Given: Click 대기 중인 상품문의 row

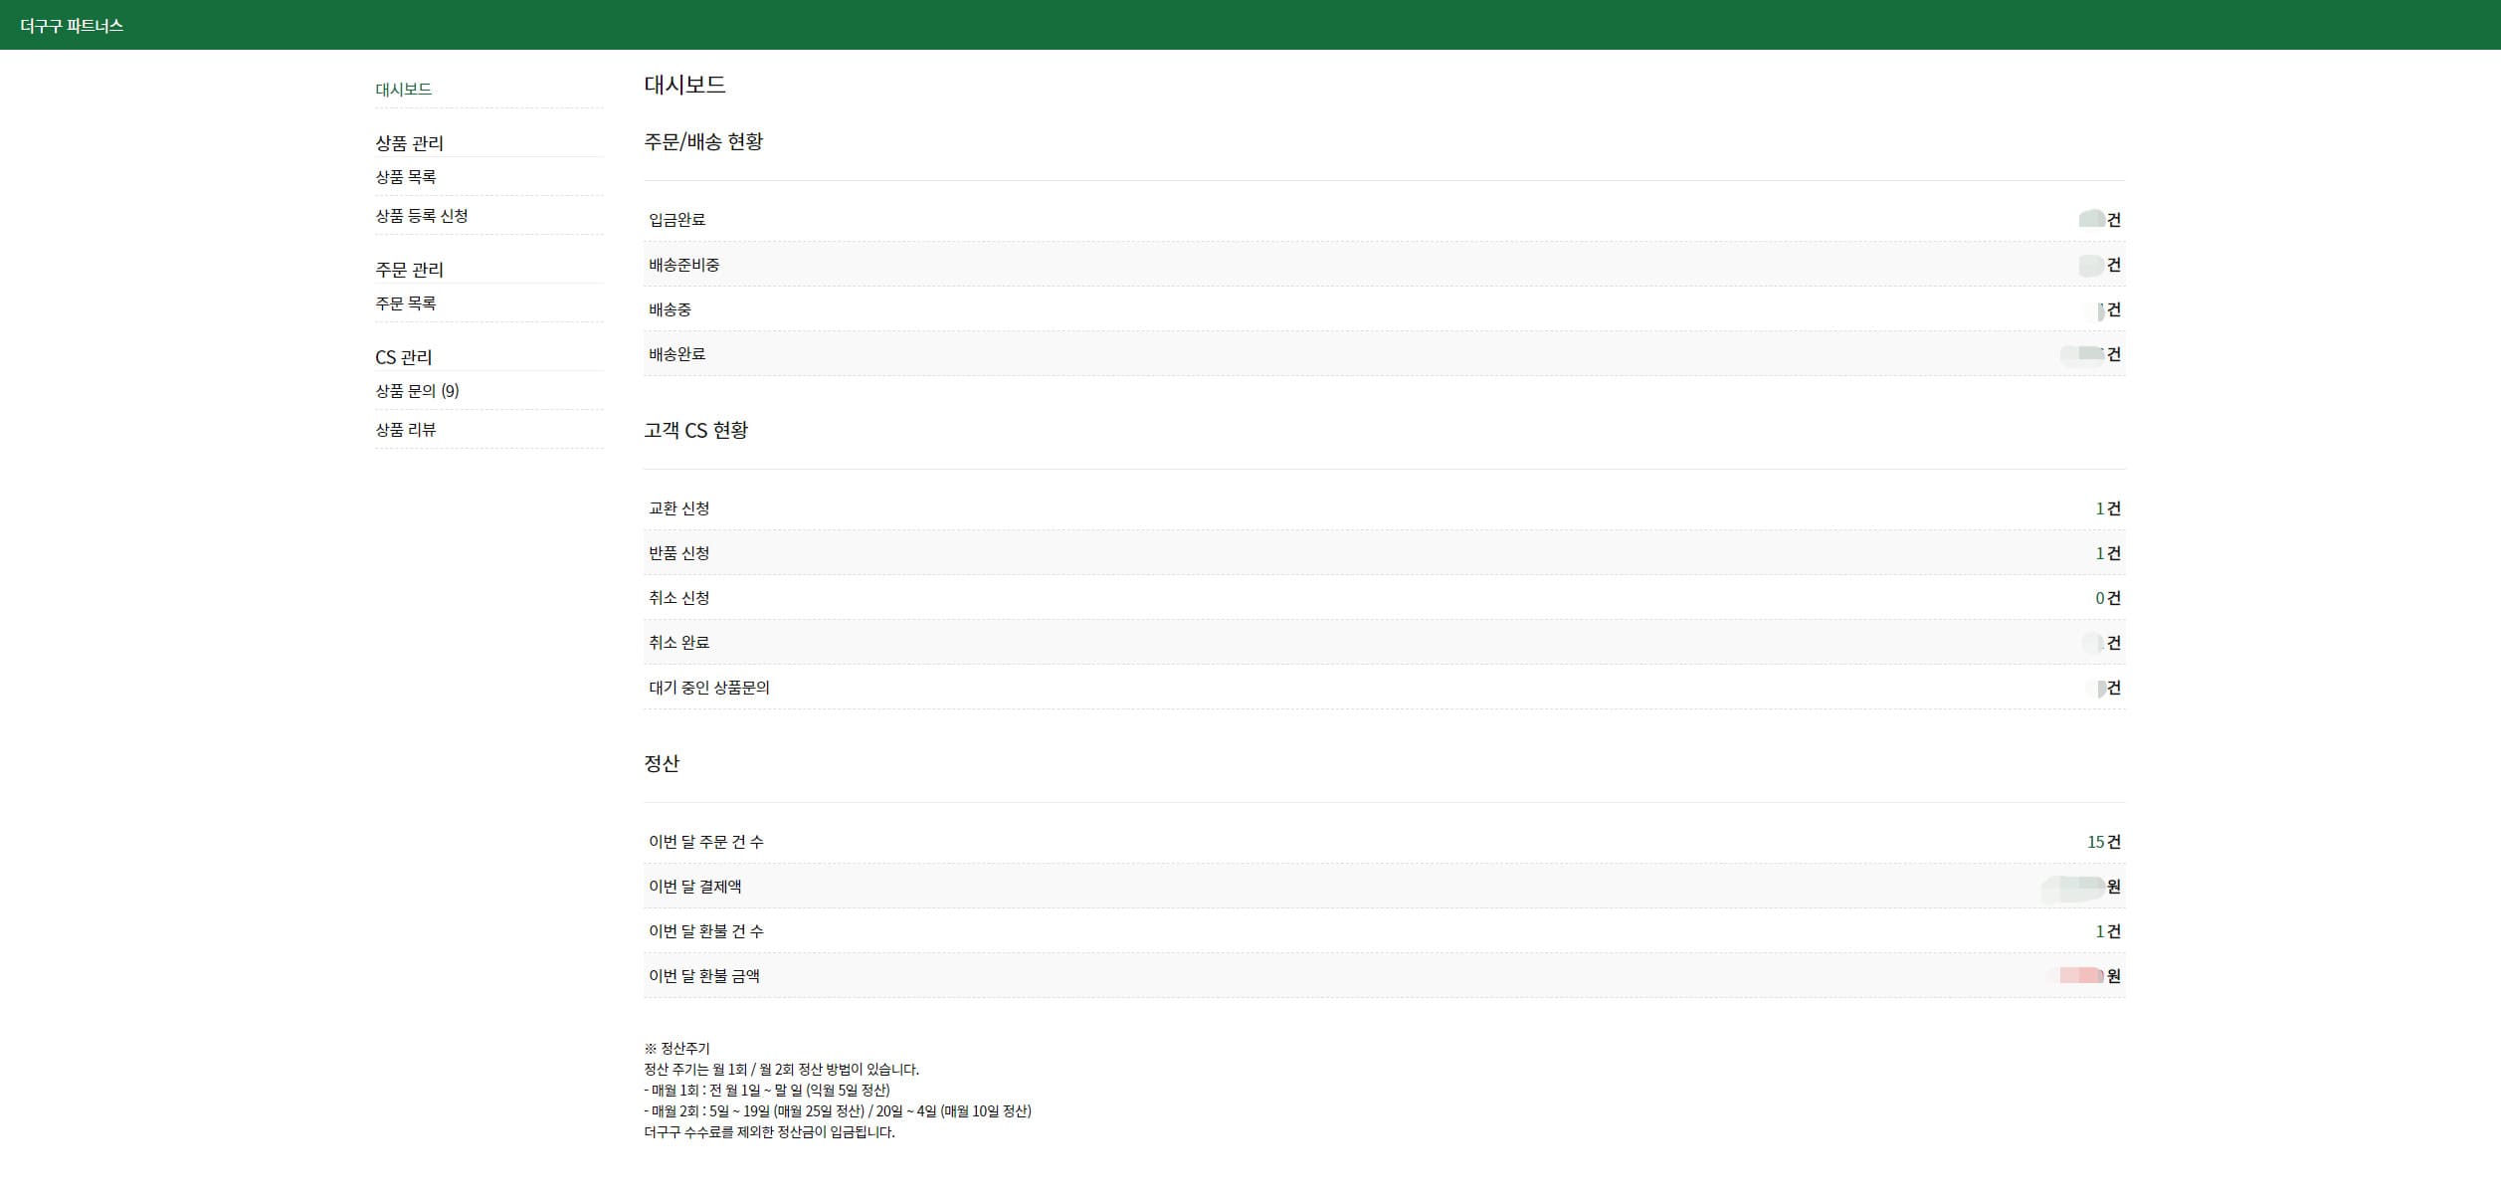Looking at the screenshot, I should 708,688.
